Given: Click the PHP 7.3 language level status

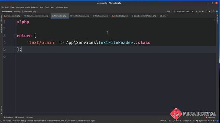Looking at the screenshot, I should click(164, 121).
